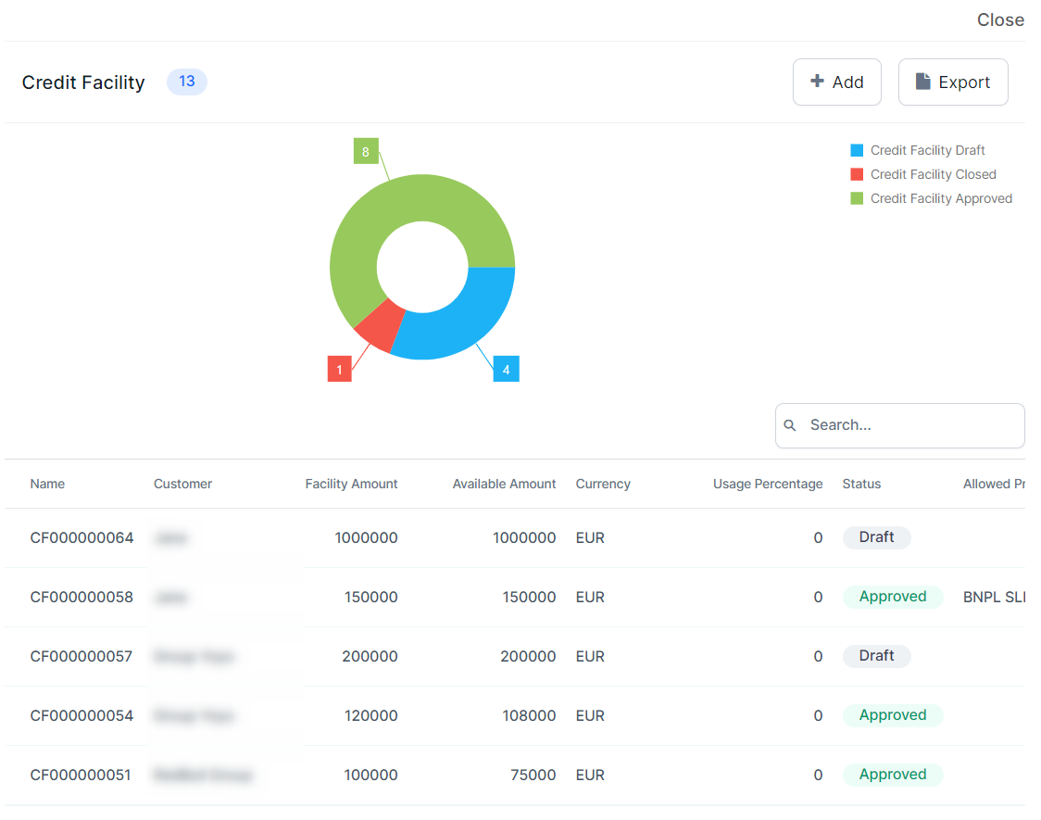Click the Draft status badge for CF000000057
This screenshot has width=1041, height=820.
click(x=876, y=656)
